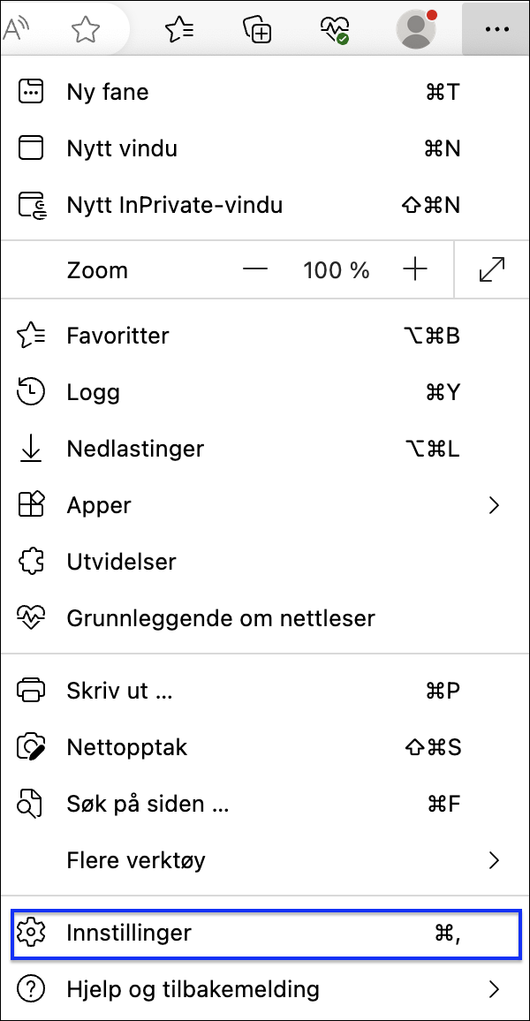Screen dimensions: 530x1021
Task: Select Skriv ut printer option
Action: (x=32, y=691)
